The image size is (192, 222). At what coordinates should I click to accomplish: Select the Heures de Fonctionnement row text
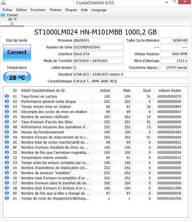pos(42,132)
